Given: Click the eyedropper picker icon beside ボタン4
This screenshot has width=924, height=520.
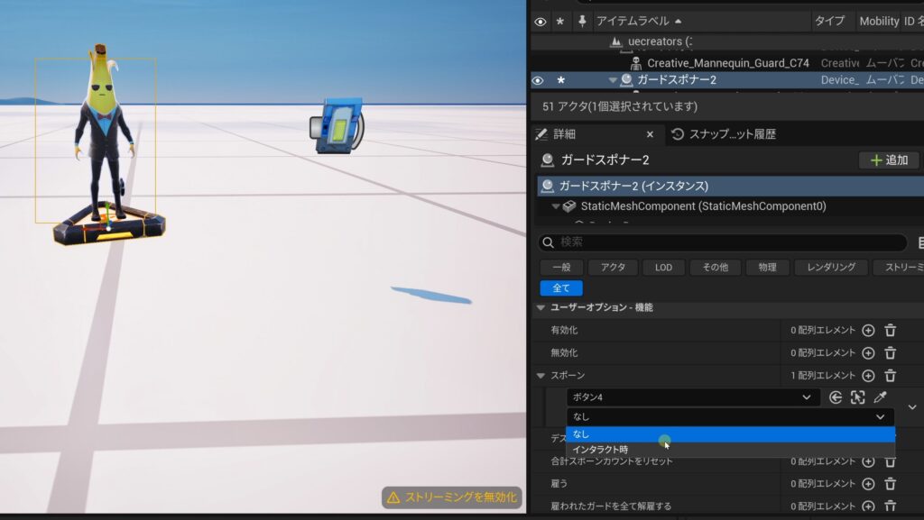Looking at the screenshot, I should point(880,397).
